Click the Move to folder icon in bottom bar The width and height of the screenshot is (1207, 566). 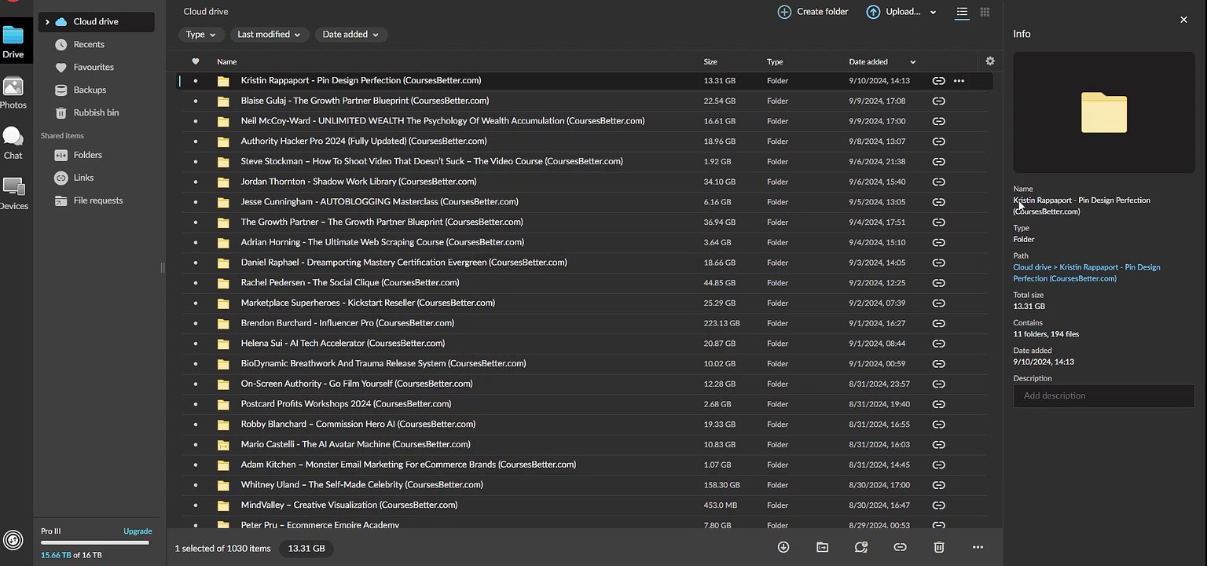[822, 547]
